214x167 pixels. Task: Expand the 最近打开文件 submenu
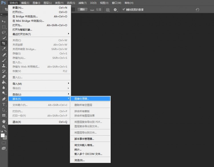[x=39, y=34]
